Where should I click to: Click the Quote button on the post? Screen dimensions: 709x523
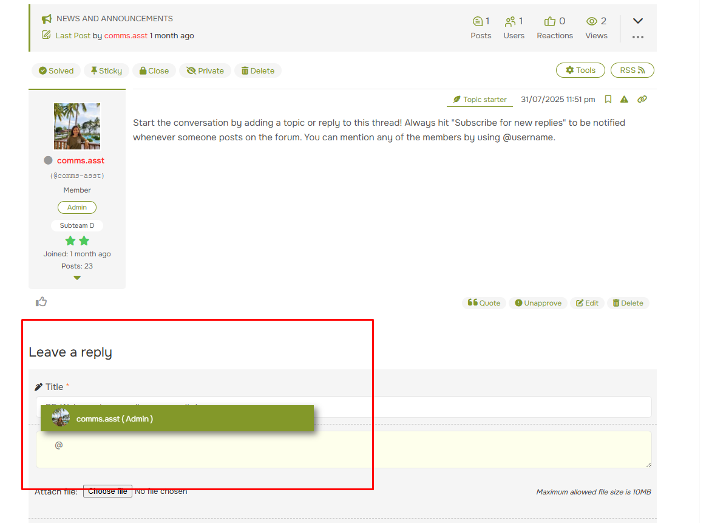tap(484, 303)
